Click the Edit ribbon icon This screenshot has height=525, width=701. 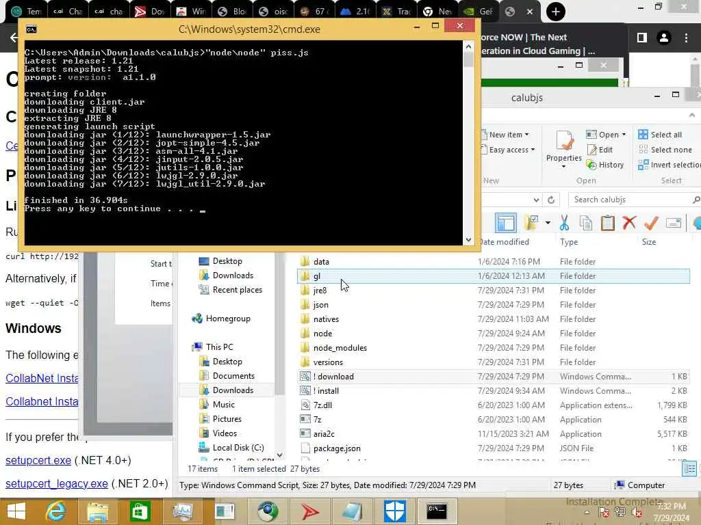[600, 150]
